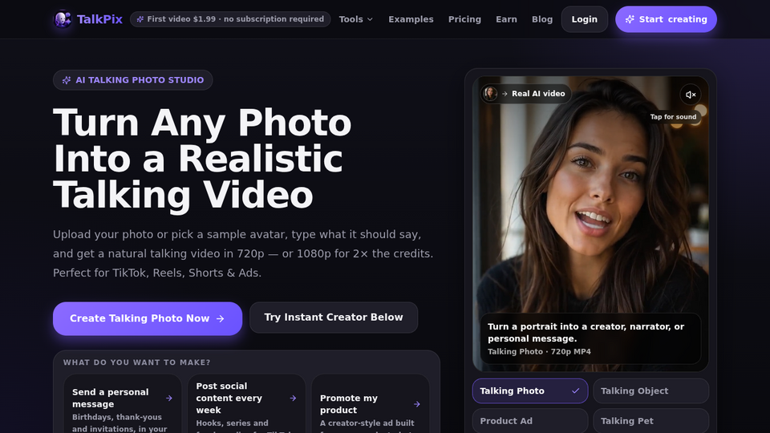
Task: Click the AI Talking Photo Studio badge
Action: (x=132, y=80)
